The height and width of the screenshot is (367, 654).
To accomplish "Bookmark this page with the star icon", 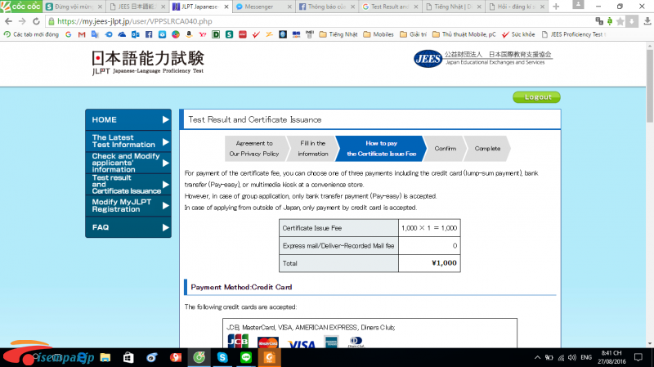I will [620, 21].
